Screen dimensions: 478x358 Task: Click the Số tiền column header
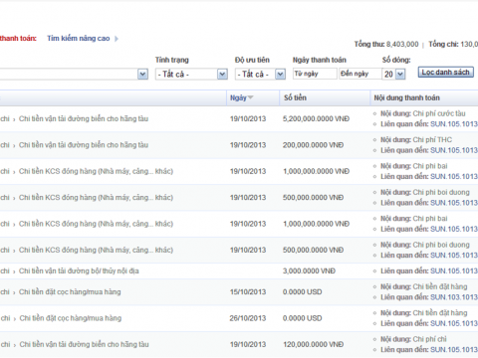point(295,97)
